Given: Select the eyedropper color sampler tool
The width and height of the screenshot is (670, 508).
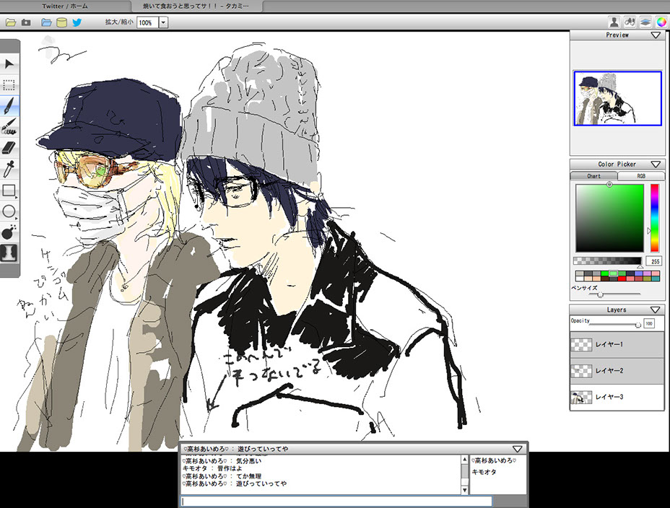Looking at the screenshot, I should [9, 170].
